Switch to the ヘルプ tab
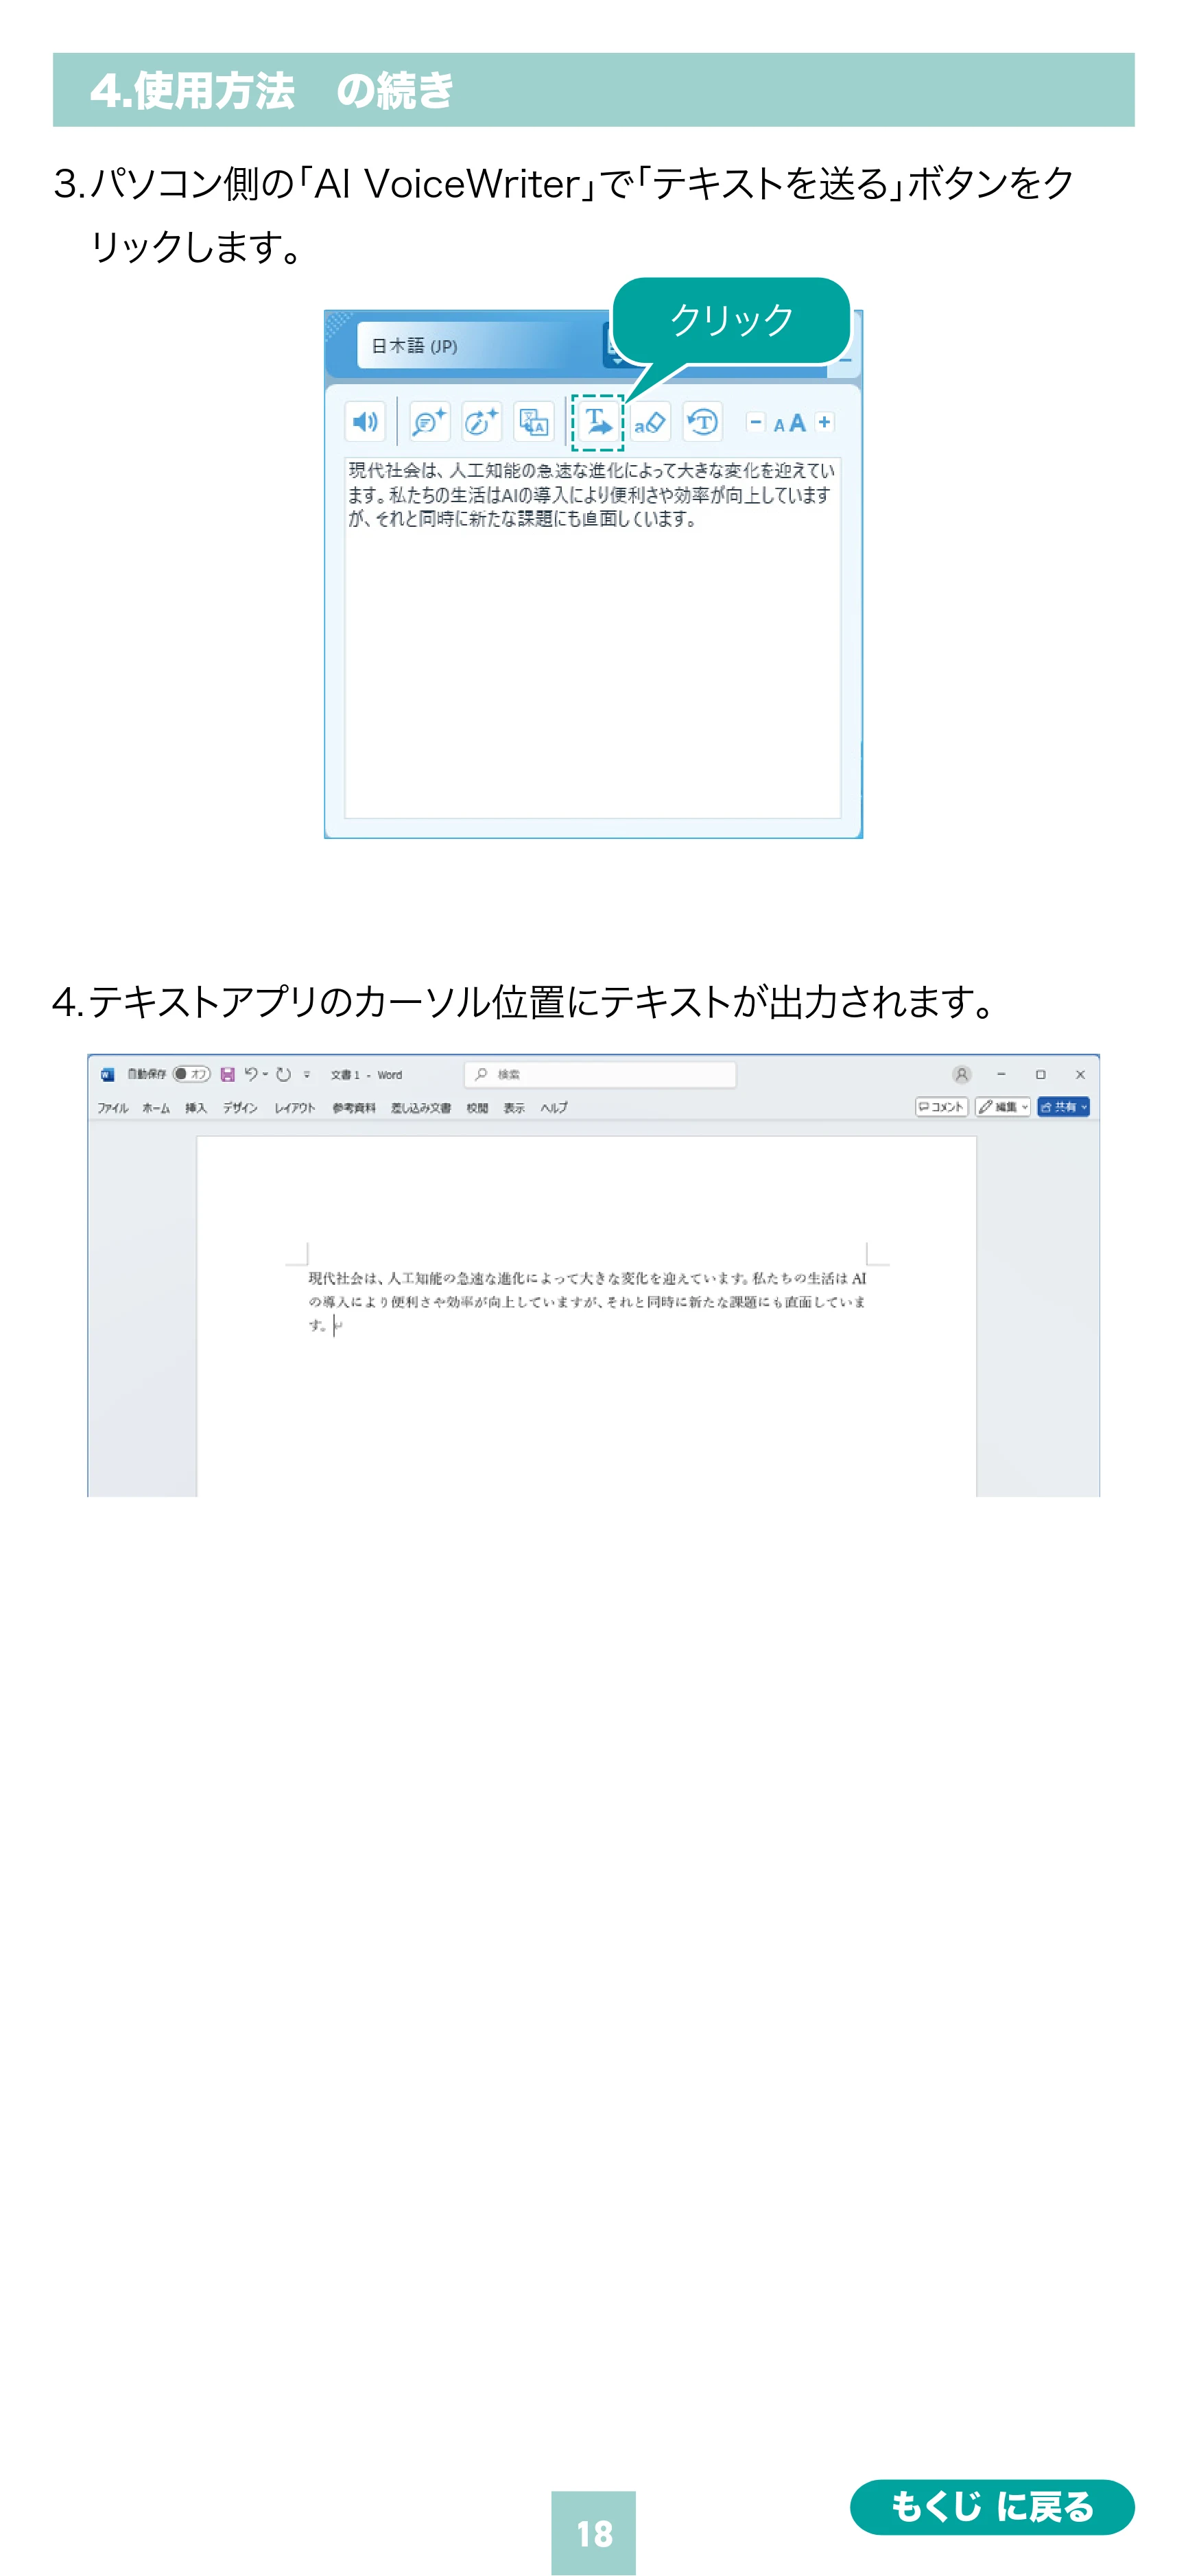This screenshot has width=1188, height=2576. pos(554,1108)
